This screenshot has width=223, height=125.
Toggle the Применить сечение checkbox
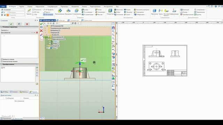click(x=2, y=59)
